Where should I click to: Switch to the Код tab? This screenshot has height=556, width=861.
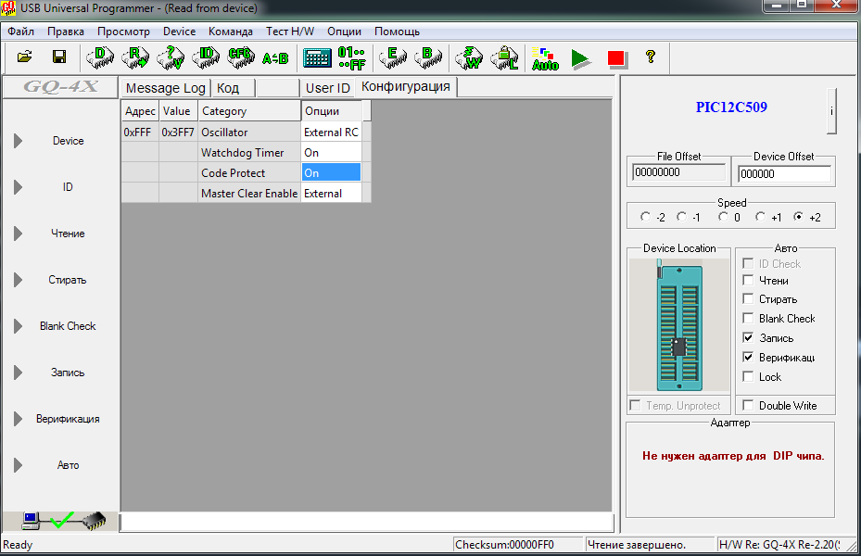coord(233,88)
